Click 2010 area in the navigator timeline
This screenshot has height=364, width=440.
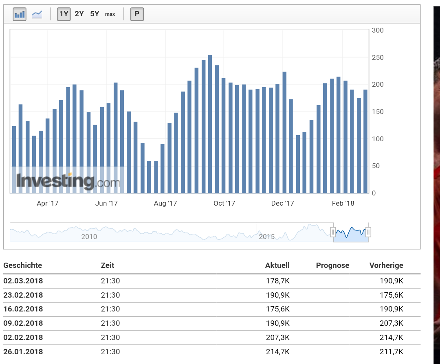pyautogui.click(x=89, y=237)
